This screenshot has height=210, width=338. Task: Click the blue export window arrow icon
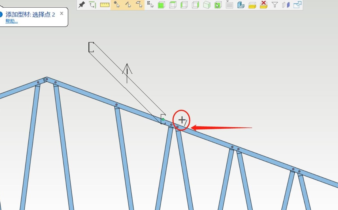click(297, 5)
